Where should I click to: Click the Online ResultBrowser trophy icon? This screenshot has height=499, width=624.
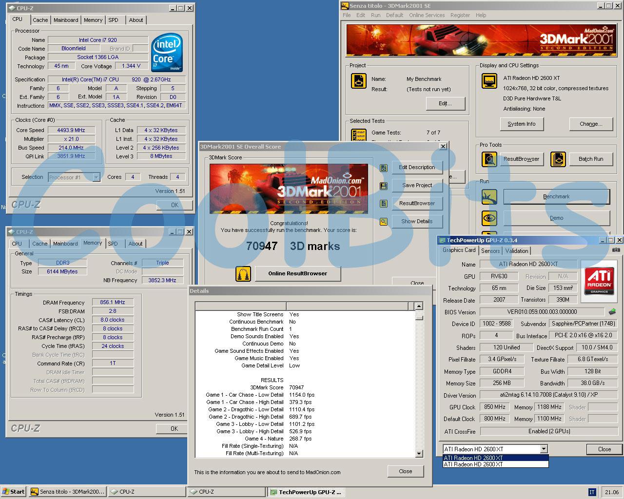(x=243, y=273)
